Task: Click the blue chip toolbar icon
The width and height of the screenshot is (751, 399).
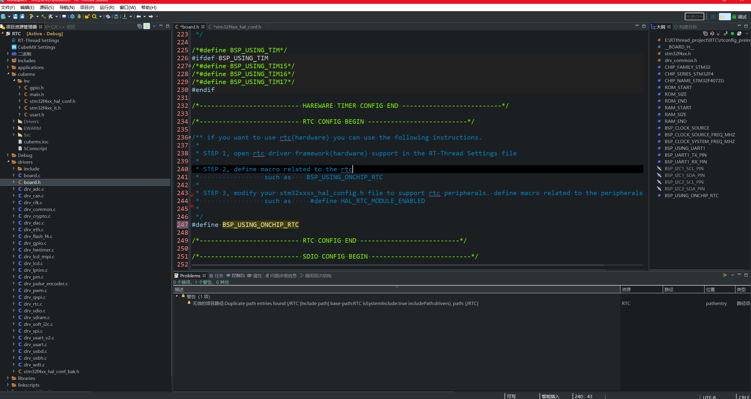Action: tap(108, 16)
